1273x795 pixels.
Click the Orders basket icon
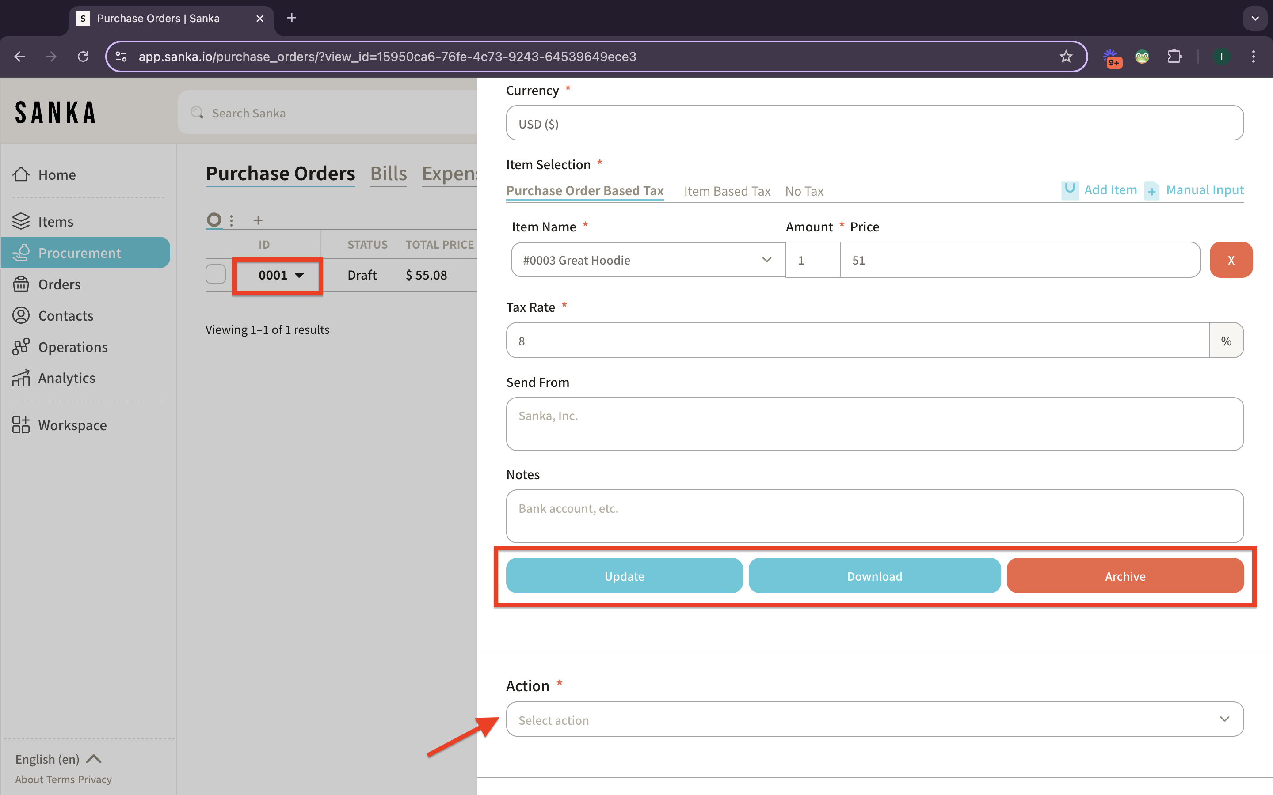[x=21, y=284]
